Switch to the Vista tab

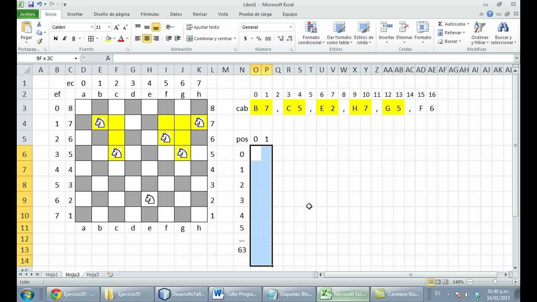[x=223, y=14]
